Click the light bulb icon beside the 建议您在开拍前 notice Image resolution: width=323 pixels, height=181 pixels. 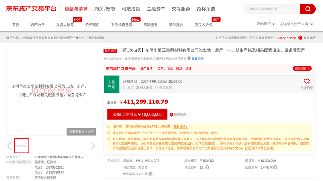[x=109, y=133]
